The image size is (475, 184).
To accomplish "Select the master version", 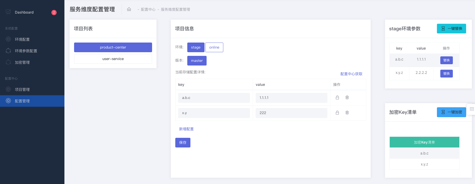I will click(197, 61).
